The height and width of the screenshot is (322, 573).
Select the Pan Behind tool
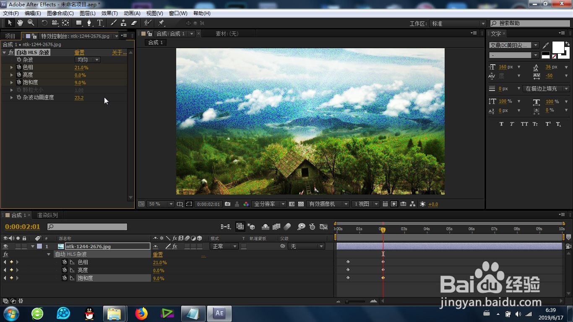tap(65, 23)
